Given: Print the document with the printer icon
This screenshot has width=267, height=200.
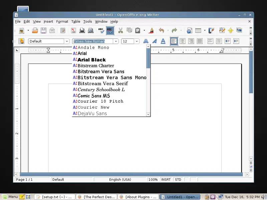Looking at the screenshot, I should pos(82,31).
